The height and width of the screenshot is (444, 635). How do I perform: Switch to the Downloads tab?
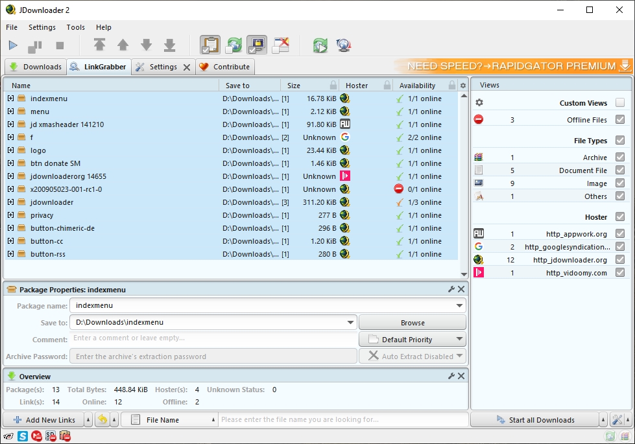35,67
